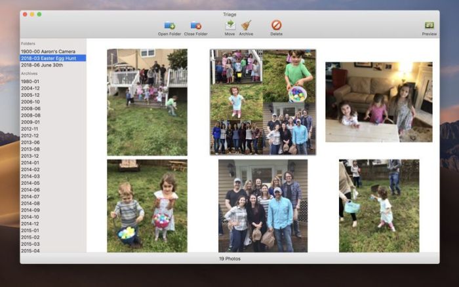Open the 2004-12 archive
Image resolution: width=459 pixels, height=287 pixels.
pos(53,88)
